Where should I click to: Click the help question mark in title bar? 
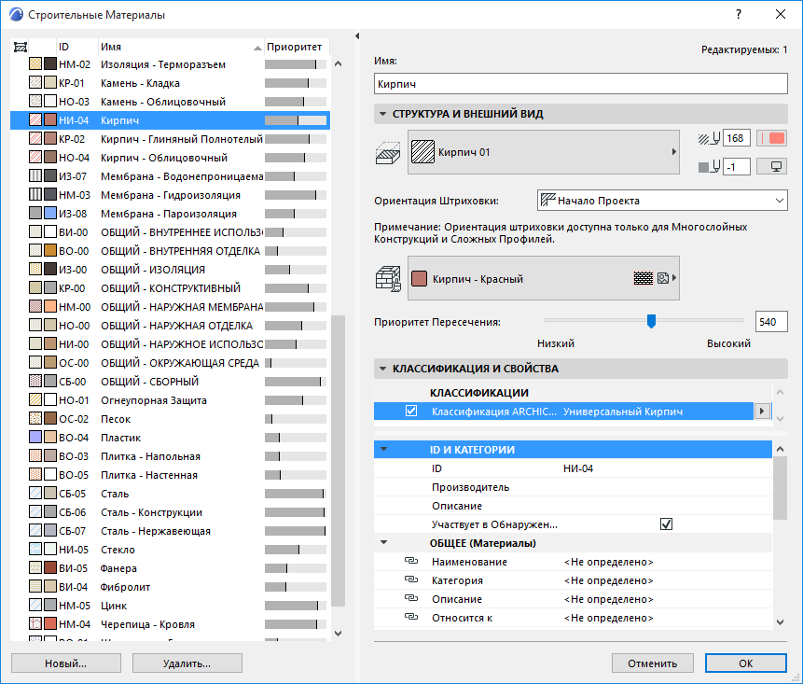coord(738,14)
